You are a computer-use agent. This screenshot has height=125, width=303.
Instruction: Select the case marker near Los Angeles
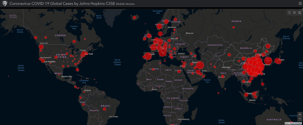[x=43, y=61]
